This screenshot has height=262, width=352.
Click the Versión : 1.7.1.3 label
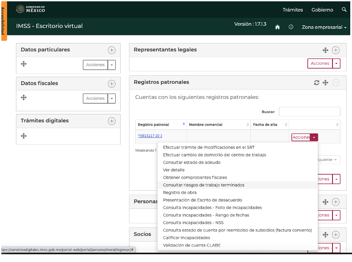coord(250,24)
